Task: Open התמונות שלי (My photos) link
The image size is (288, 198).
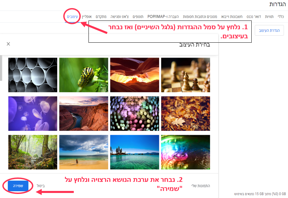Action: [x=201, y=186]
